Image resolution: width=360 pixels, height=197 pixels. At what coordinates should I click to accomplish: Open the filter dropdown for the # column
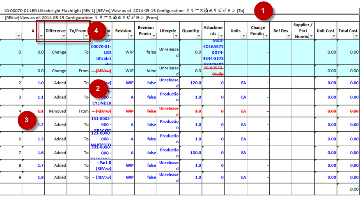pyautogui.click(x=41, y=36)
